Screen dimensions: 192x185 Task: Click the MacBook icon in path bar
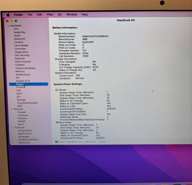[57, 142]
